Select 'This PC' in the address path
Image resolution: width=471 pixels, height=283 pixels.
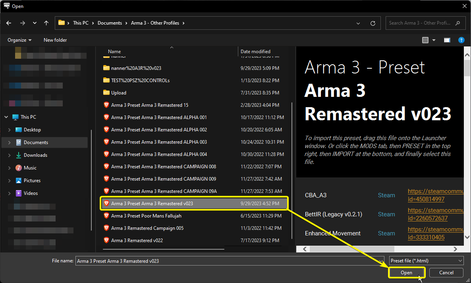81,23
